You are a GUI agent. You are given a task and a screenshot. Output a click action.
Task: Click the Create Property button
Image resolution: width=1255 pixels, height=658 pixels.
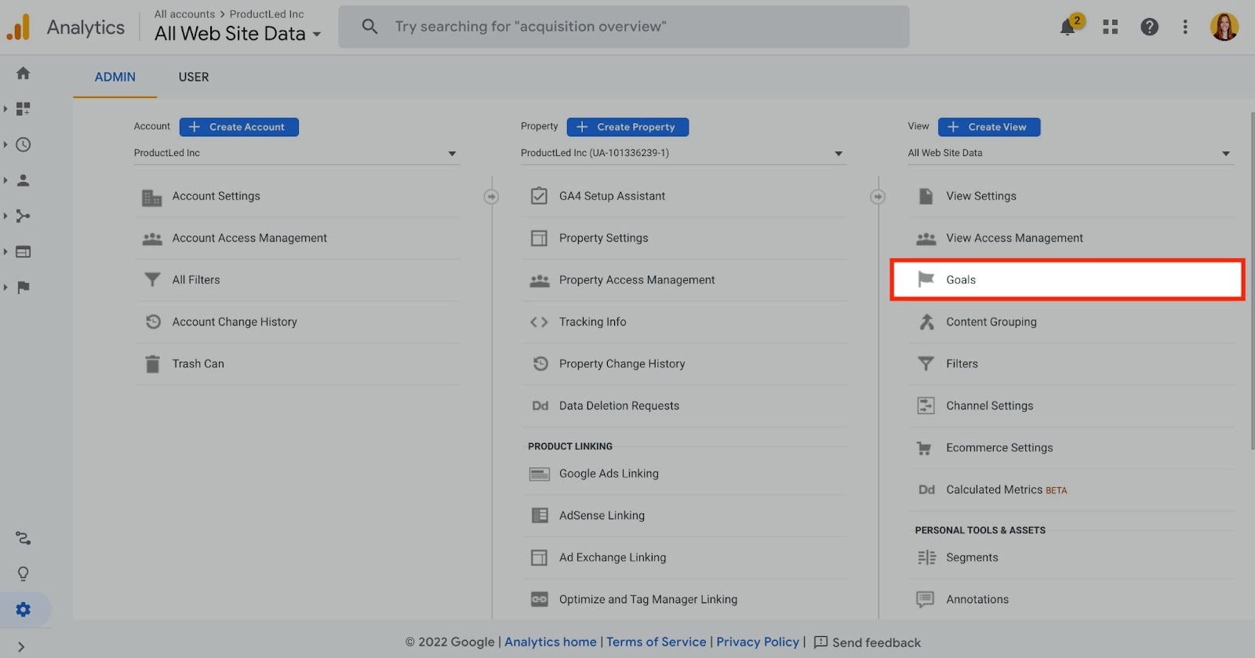point(627,127)
